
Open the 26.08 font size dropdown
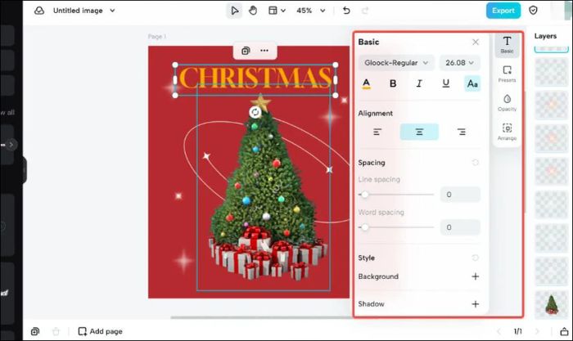click(x=460, y=63)
